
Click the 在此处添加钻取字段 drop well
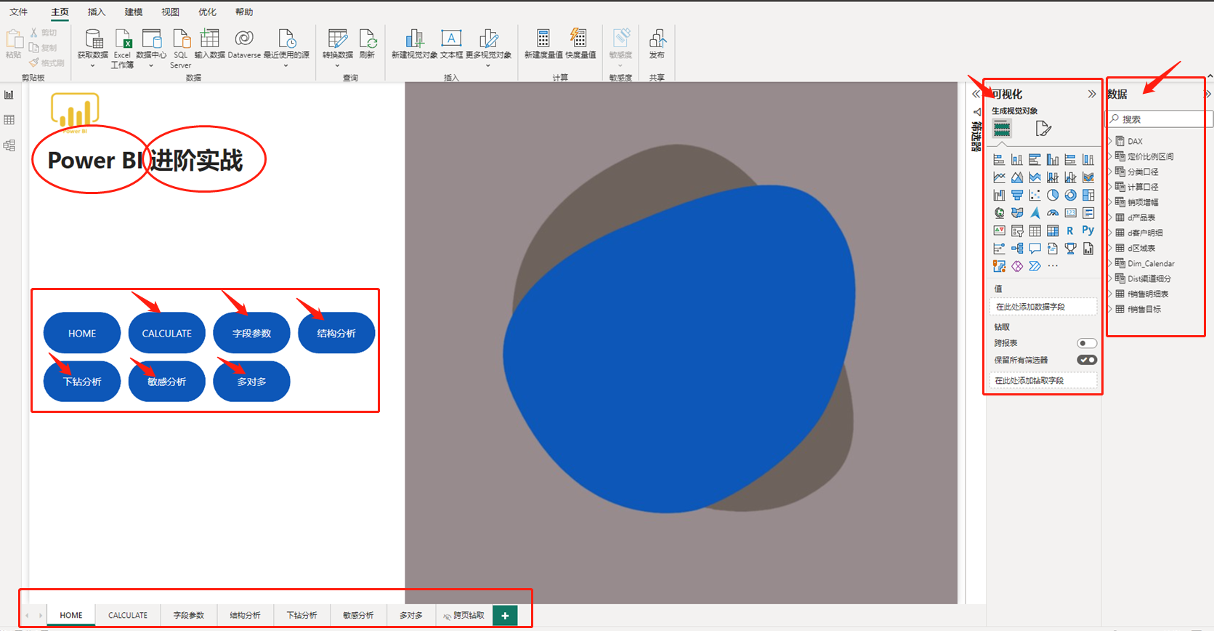tap(1043, 380)
